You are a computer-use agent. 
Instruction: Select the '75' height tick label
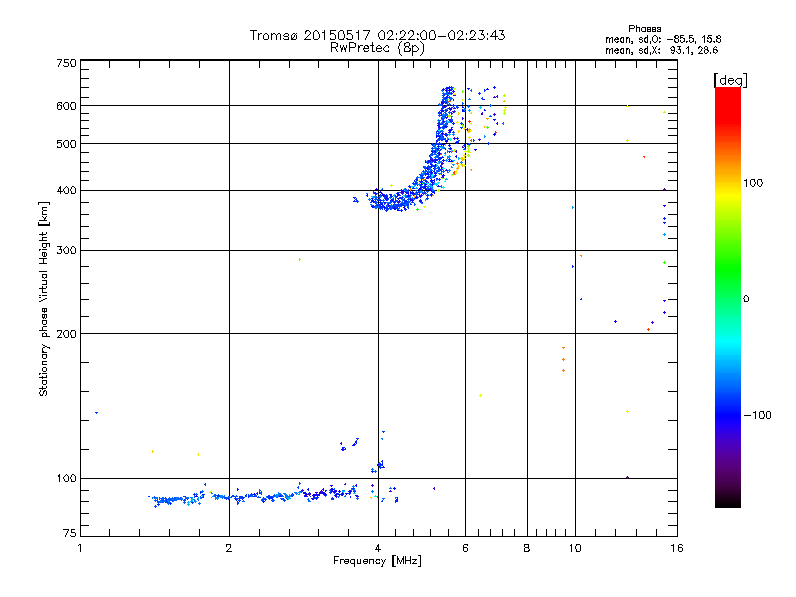click(70, 533)
